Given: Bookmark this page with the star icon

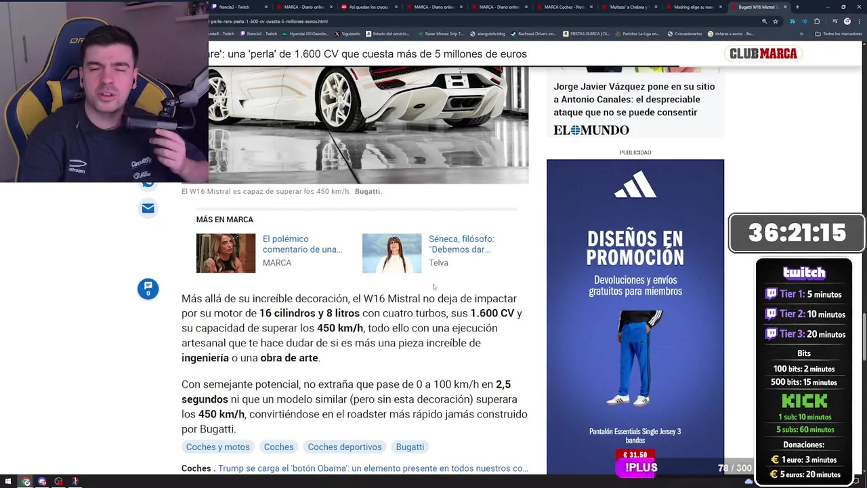Looking at the screenshot, I should (x=776, y=21).
